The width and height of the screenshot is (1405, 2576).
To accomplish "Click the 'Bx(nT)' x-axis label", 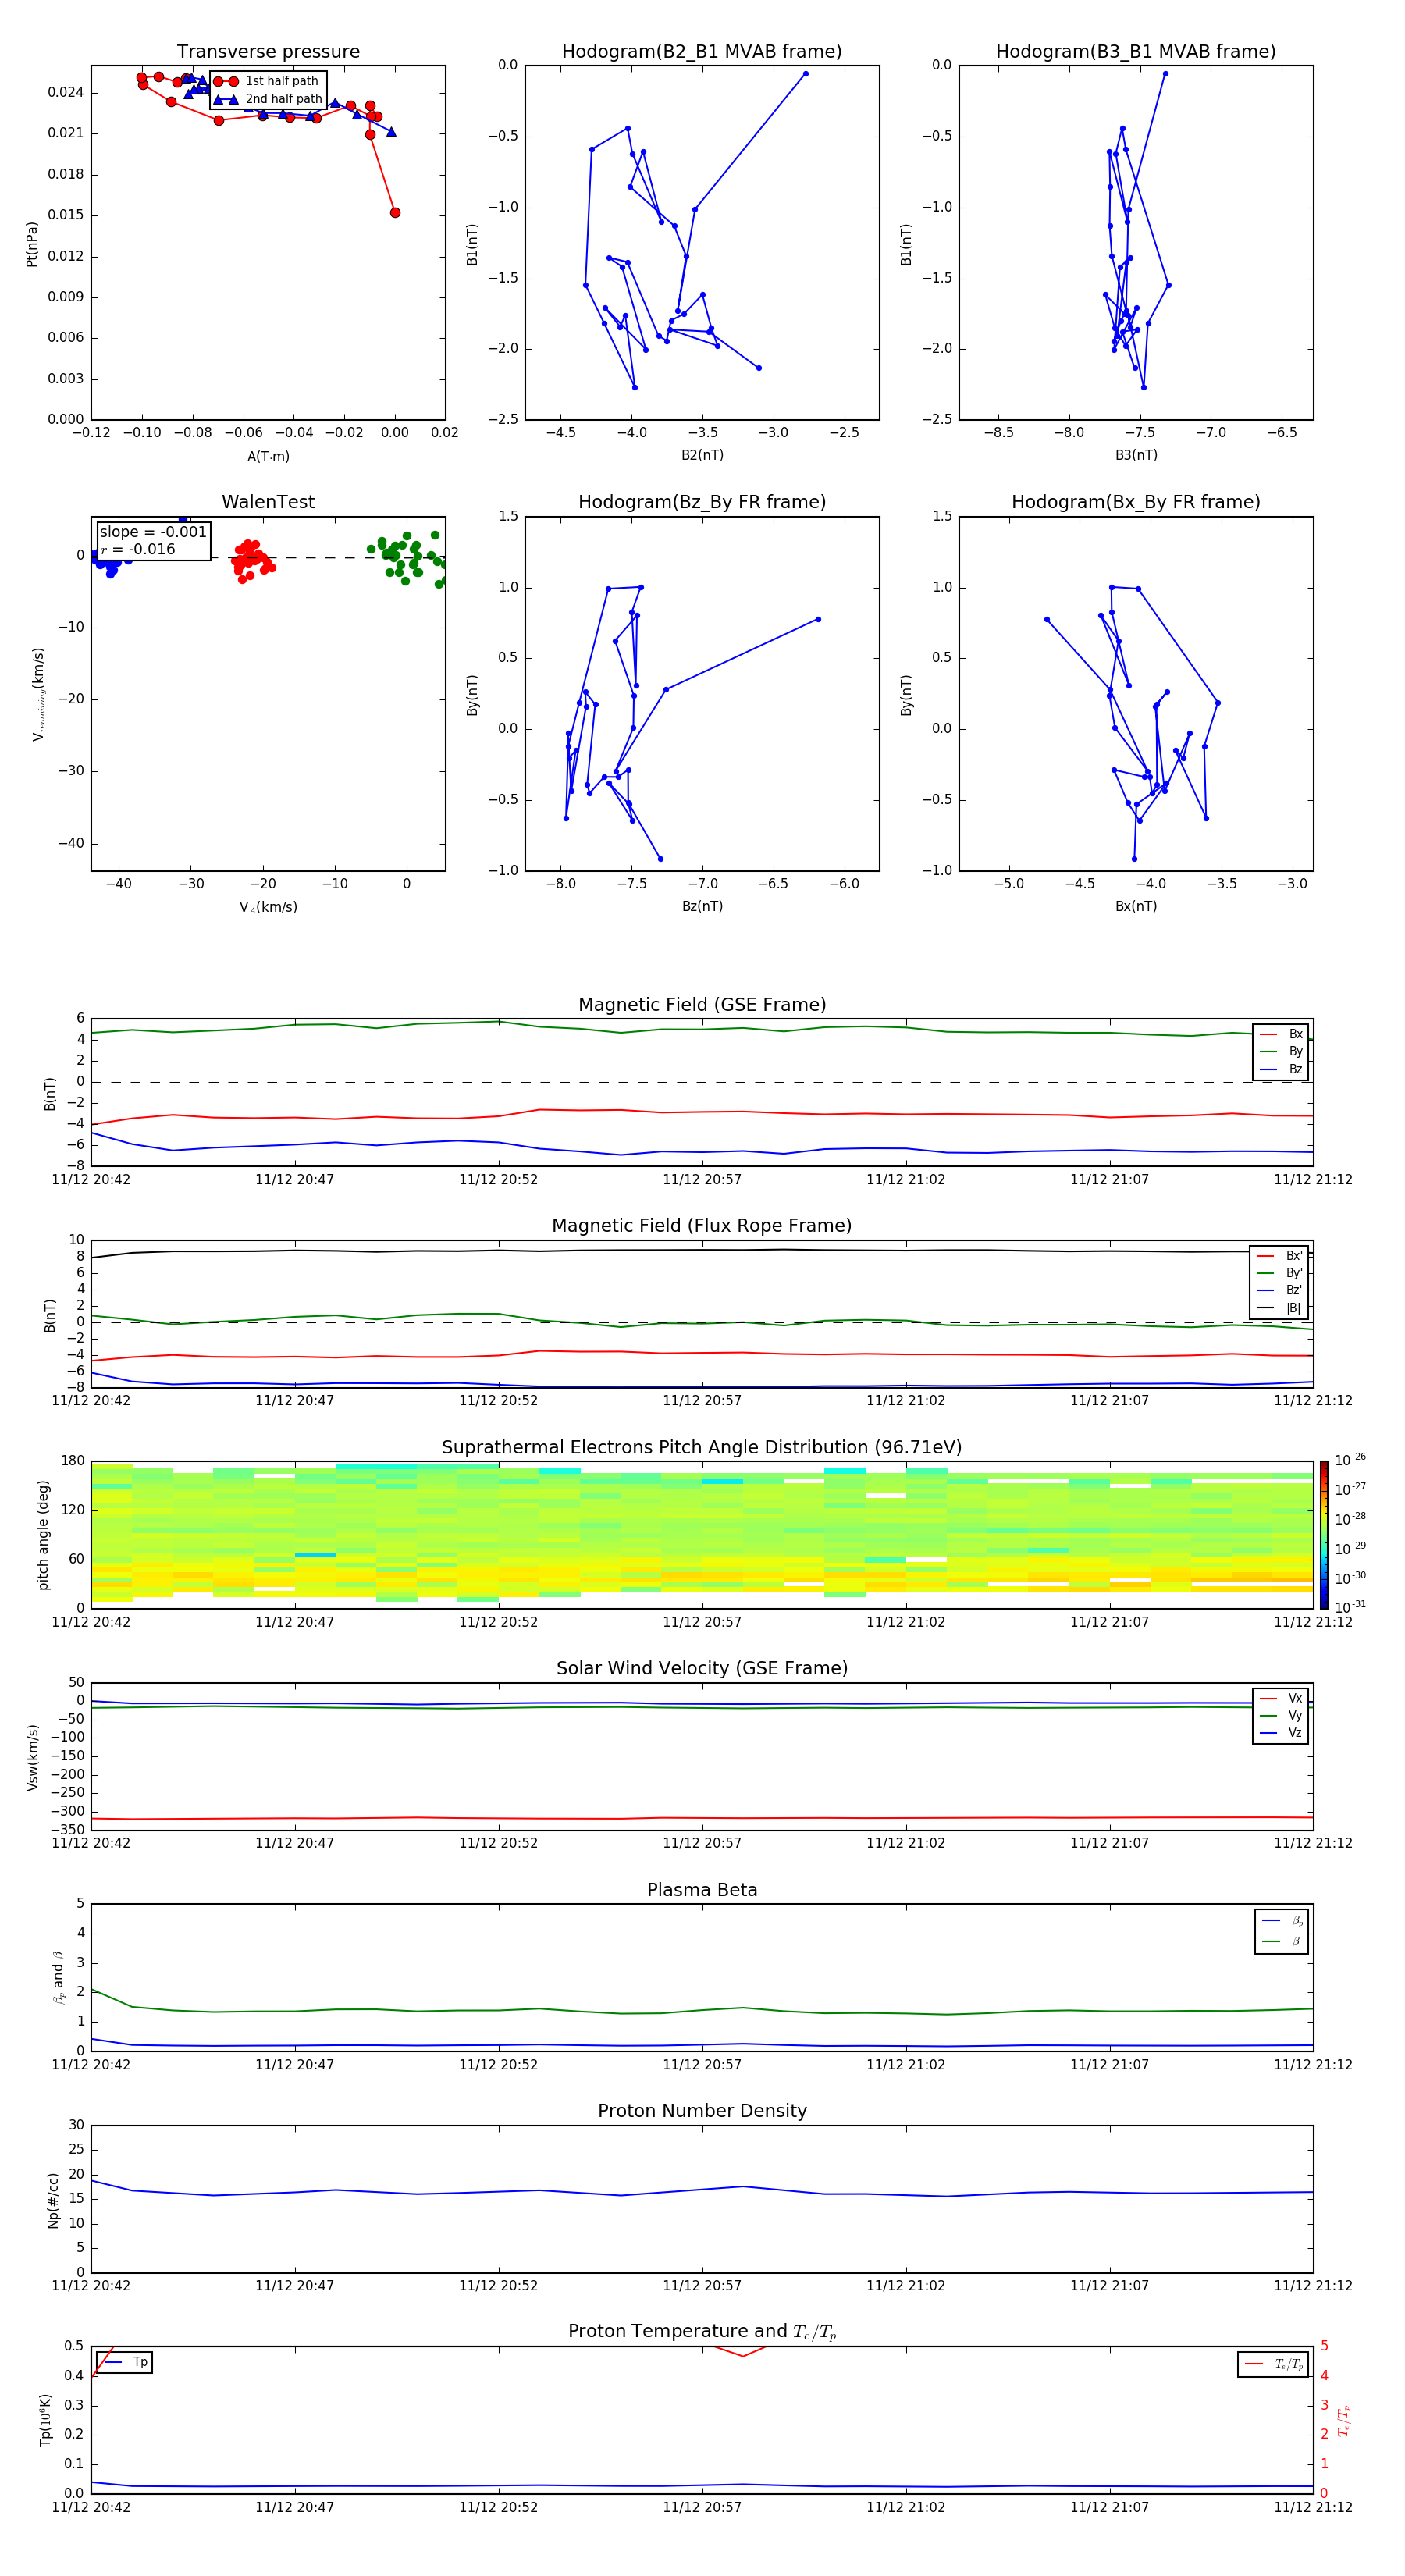I will pyautogui.click(x=1136, y=906).
